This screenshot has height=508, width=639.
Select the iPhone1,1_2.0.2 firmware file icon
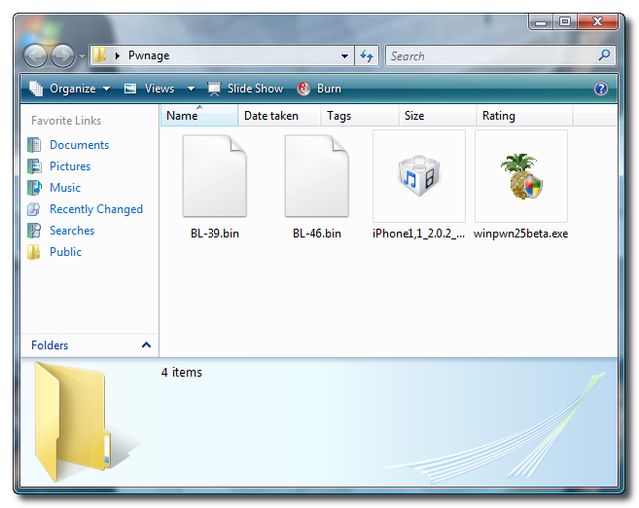(418, 176)
